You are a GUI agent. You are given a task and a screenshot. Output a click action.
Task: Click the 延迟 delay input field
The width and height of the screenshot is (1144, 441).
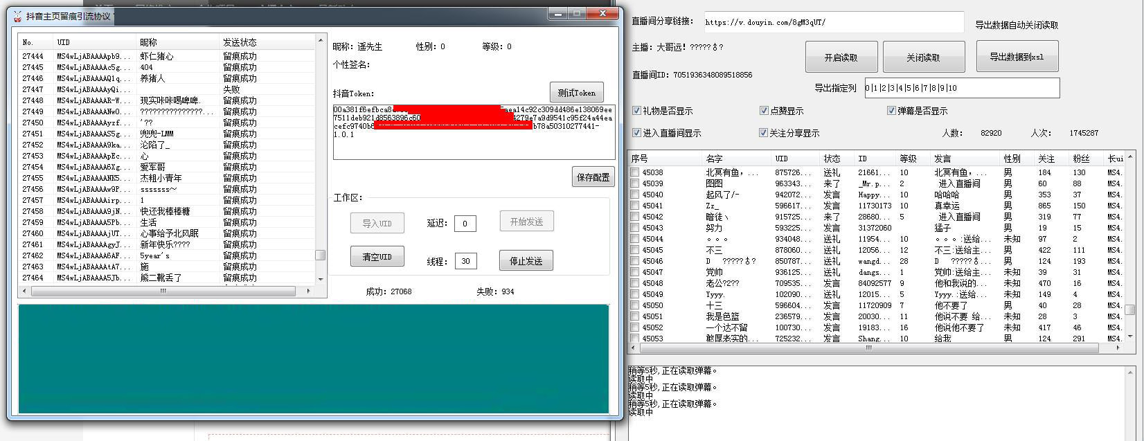click(x=465, y=224)
